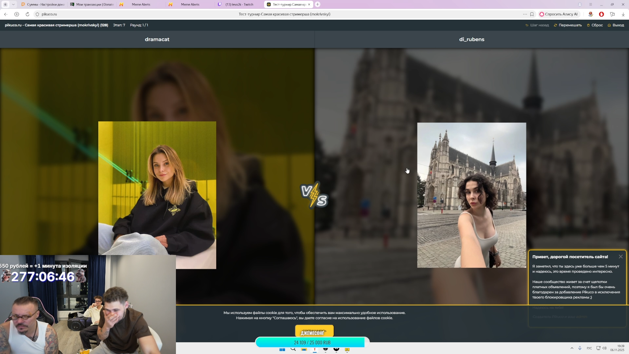Viewport: 629px width, 354px height.
Task: Pick the di_rubens photo
Action: pos(471,195)
